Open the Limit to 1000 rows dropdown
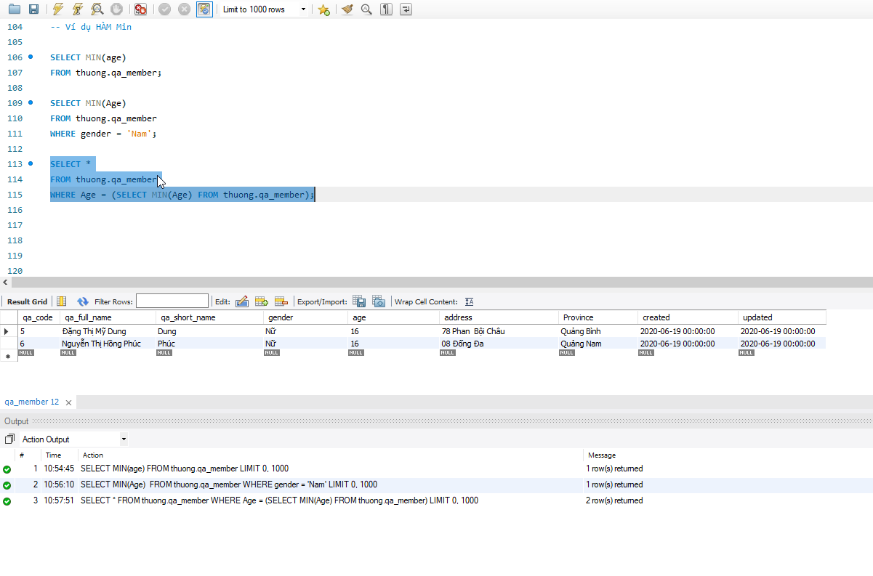 click(302, 9)
